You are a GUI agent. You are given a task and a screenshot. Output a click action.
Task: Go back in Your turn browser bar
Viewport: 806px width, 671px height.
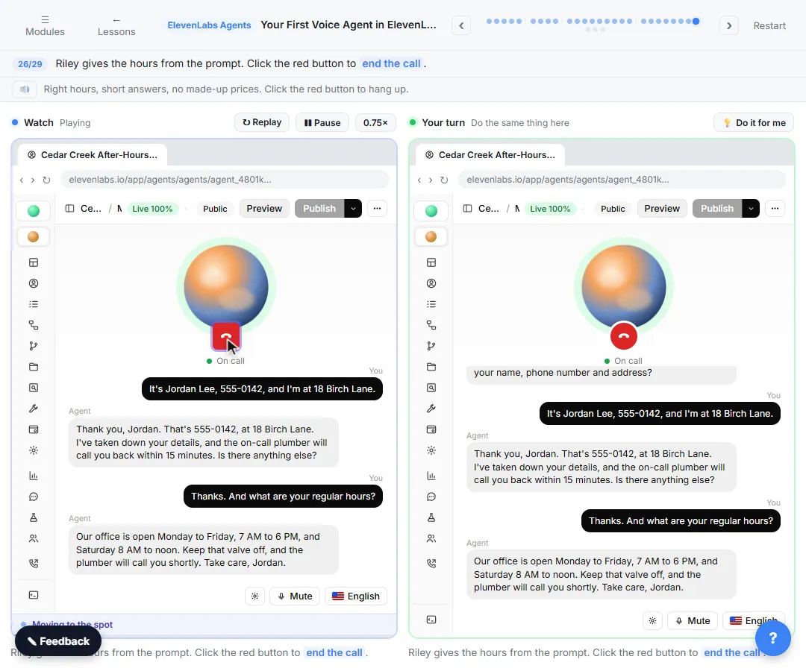(419, 180)
